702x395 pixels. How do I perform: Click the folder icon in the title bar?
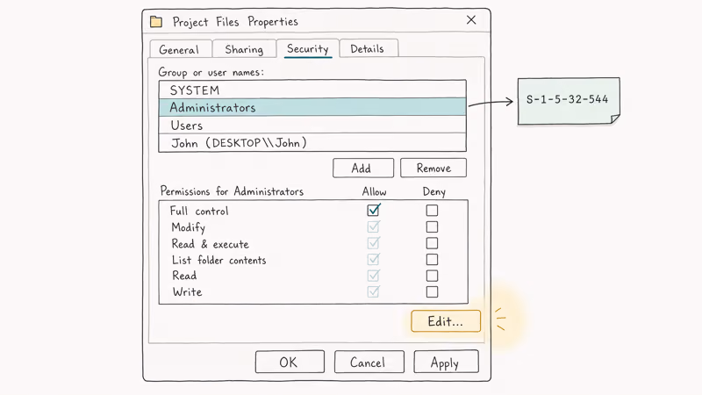pyautogui.click(x=156, y=21)
